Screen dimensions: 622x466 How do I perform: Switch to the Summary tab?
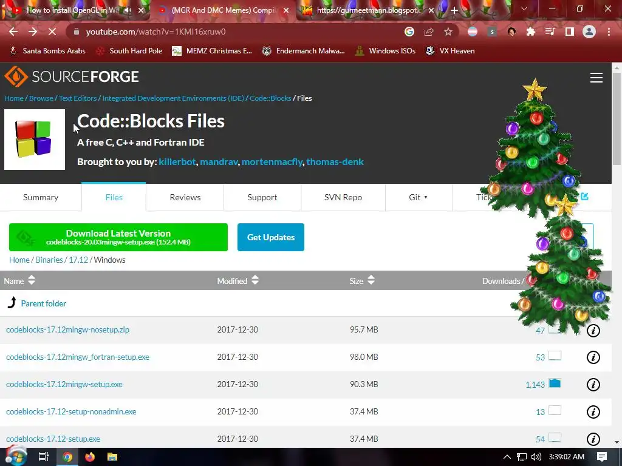coord(41,197)
